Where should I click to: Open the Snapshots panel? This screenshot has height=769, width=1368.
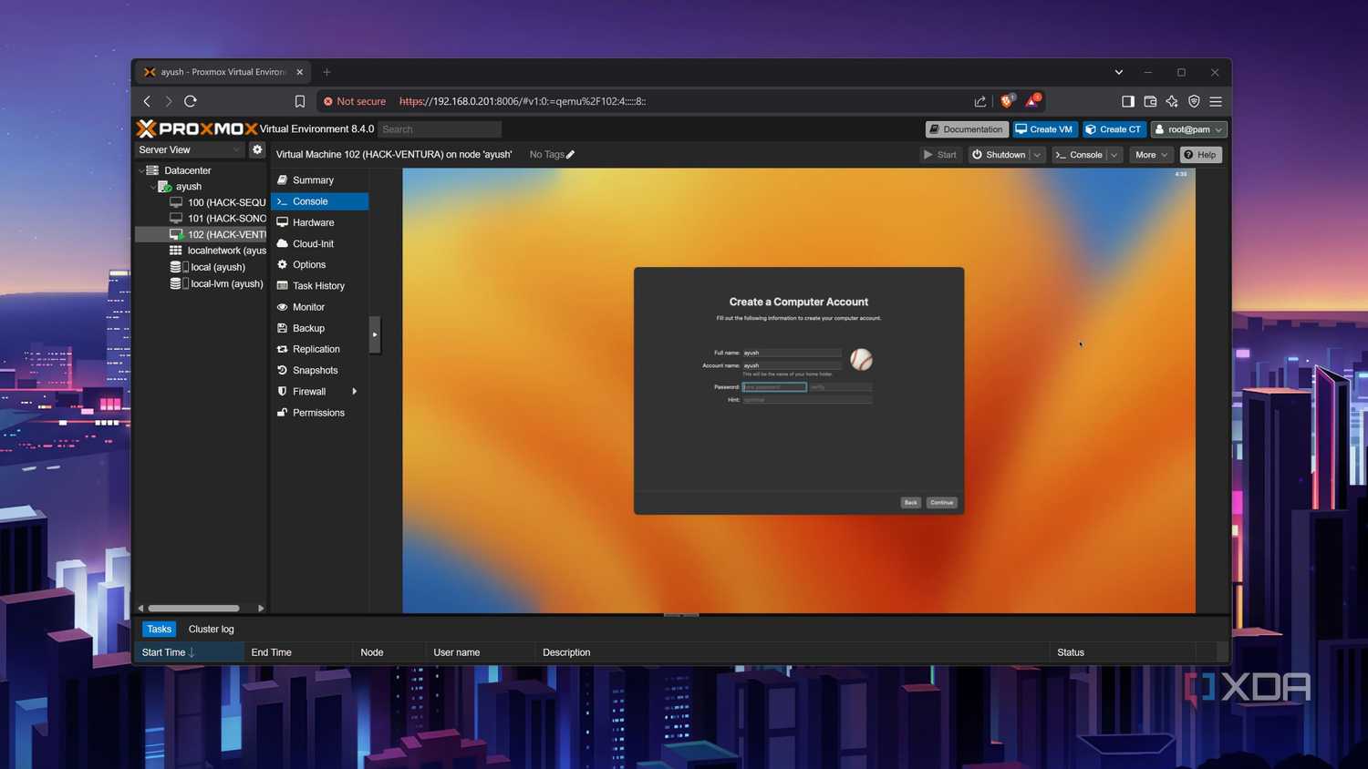[320, 370]
